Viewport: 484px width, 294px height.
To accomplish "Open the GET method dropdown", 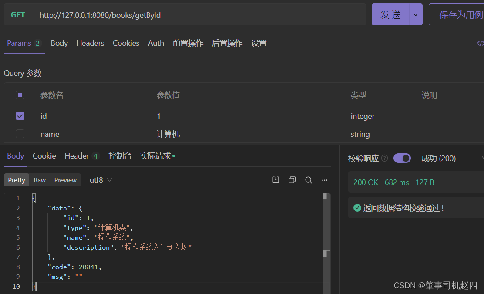I will click(18, 15).
